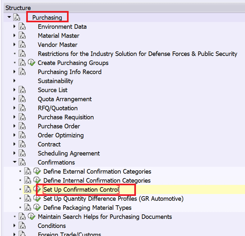Click execute icon for Set Up Confirmation Control
The height and width of the screenshot is (236, 245).
coord(38,189)
